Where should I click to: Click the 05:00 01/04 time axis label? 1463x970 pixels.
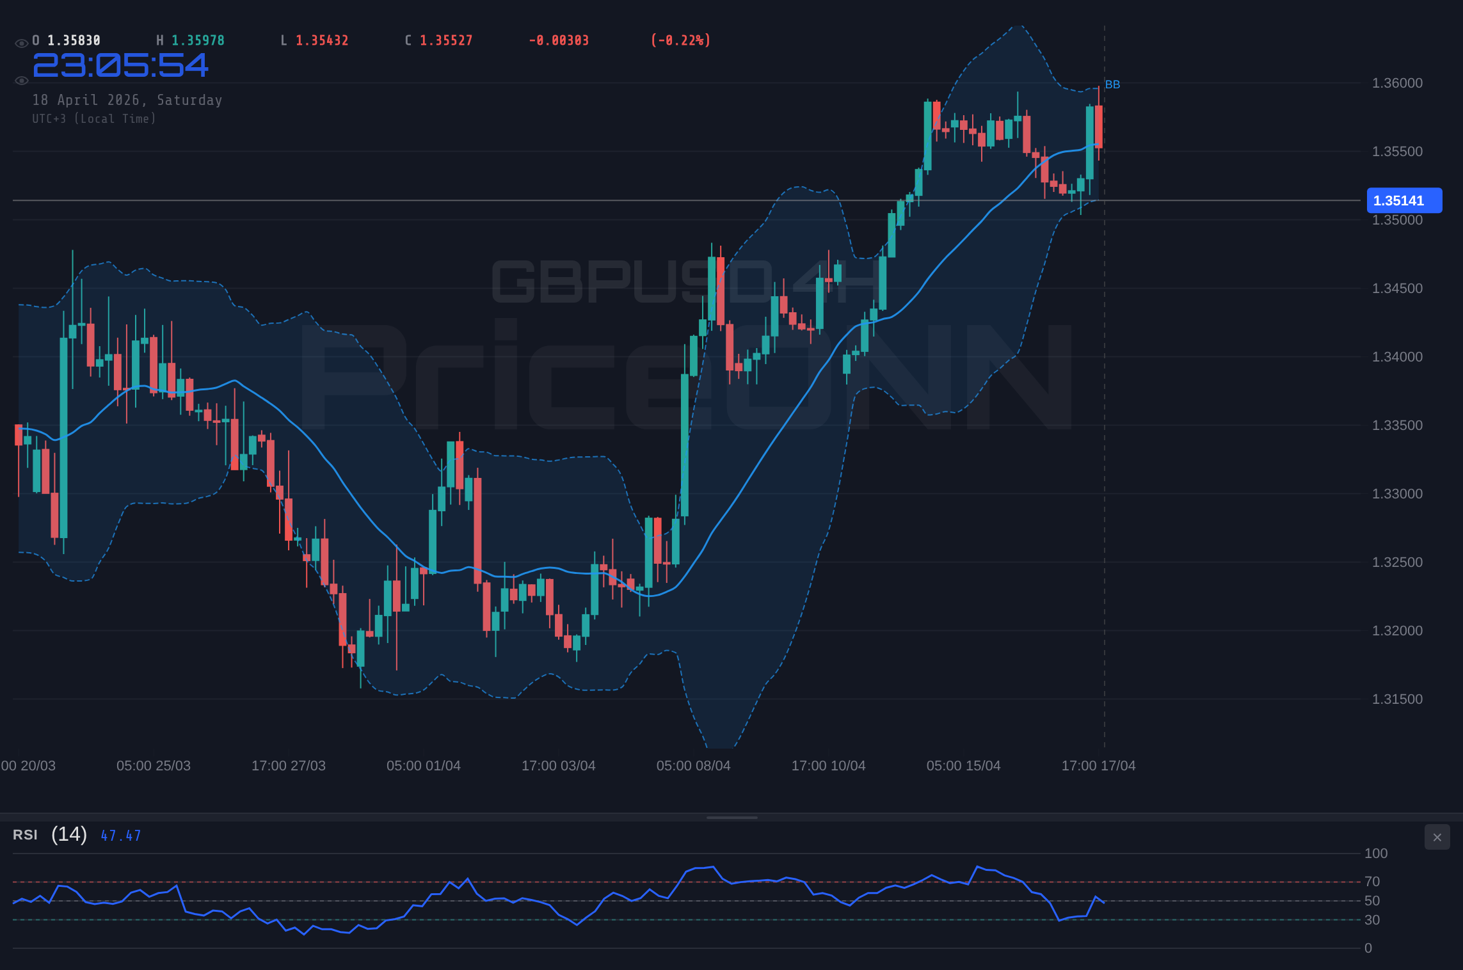pos(424,766)
